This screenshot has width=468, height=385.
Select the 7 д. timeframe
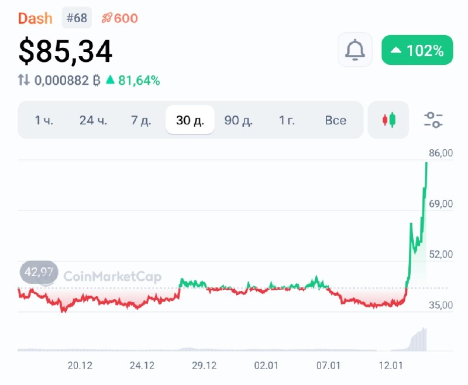coord(141,120)
